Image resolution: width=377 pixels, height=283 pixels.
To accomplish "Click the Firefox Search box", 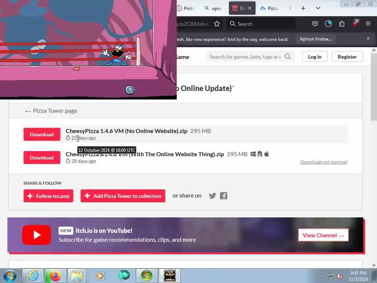I will (261, 24).
